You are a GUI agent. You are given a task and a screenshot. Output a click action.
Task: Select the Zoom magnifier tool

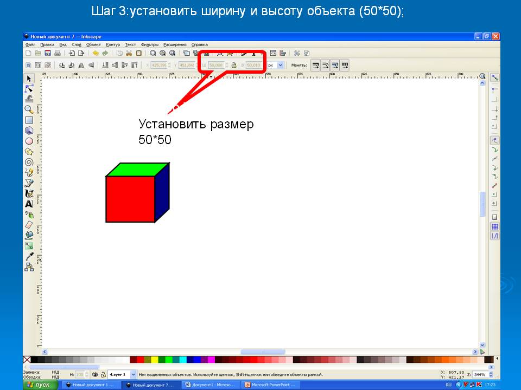coord(29,109)
